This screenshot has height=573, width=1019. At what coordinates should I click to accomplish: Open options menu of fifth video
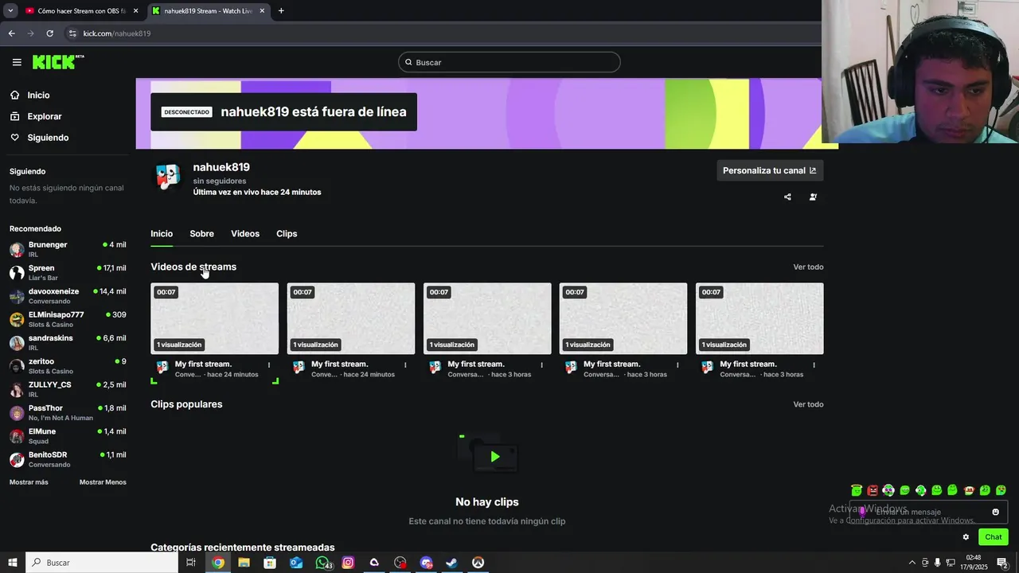pyautogui.click(x=814, y=365)
